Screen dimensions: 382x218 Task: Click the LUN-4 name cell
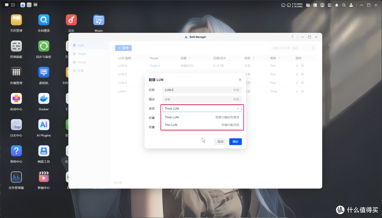pos(122,66)
